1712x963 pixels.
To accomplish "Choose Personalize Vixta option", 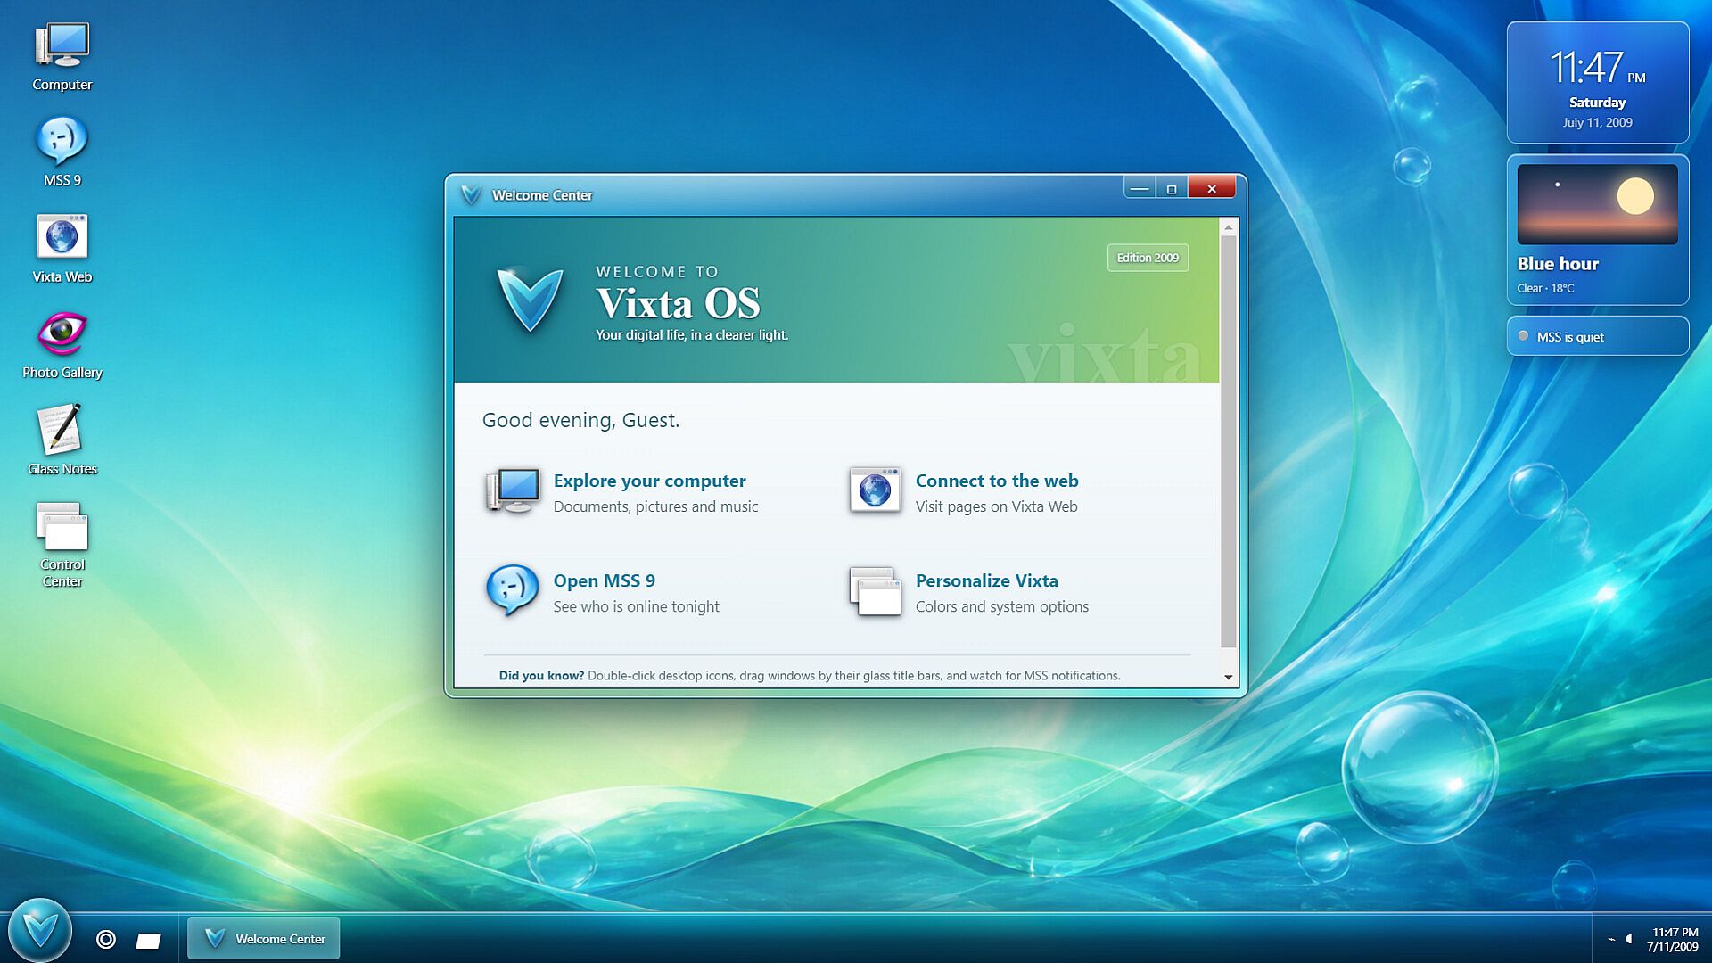I will [986, 580].
